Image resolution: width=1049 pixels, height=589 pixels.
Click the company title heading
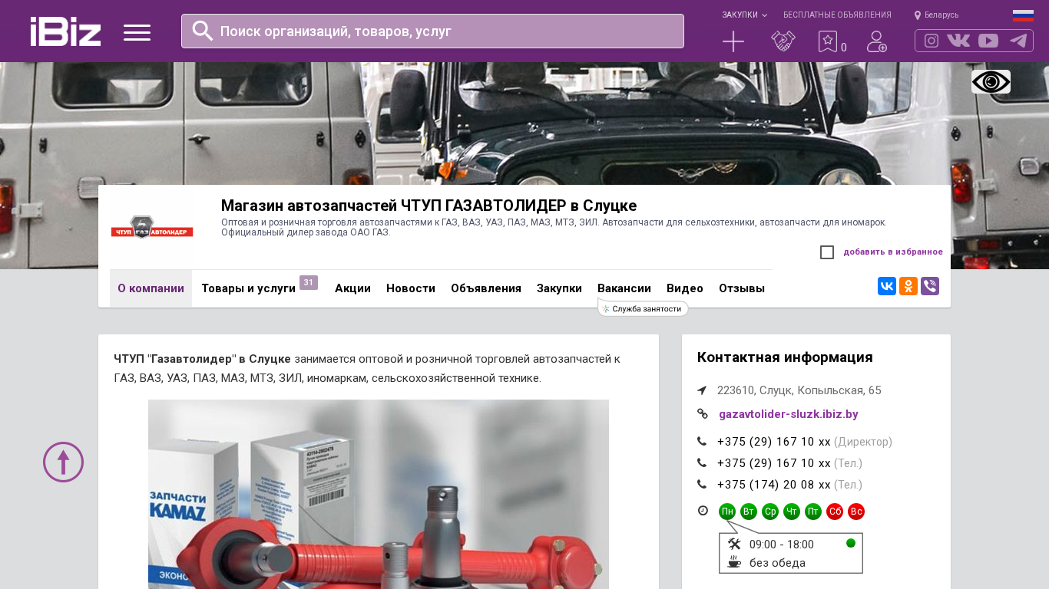(x=429, y=206)
